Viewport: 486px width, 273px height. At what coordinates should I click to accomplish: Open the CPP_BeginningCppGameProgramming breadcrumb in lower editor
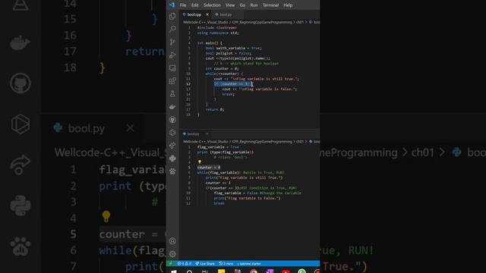[x=262, y=142]
